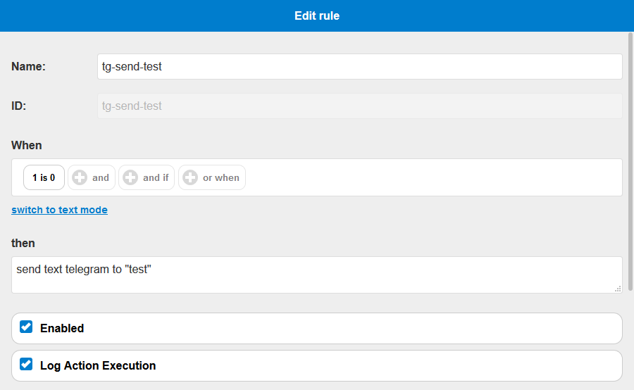Click the plus icon beside "and"
The image size is (634, 390).
[80, 177]
